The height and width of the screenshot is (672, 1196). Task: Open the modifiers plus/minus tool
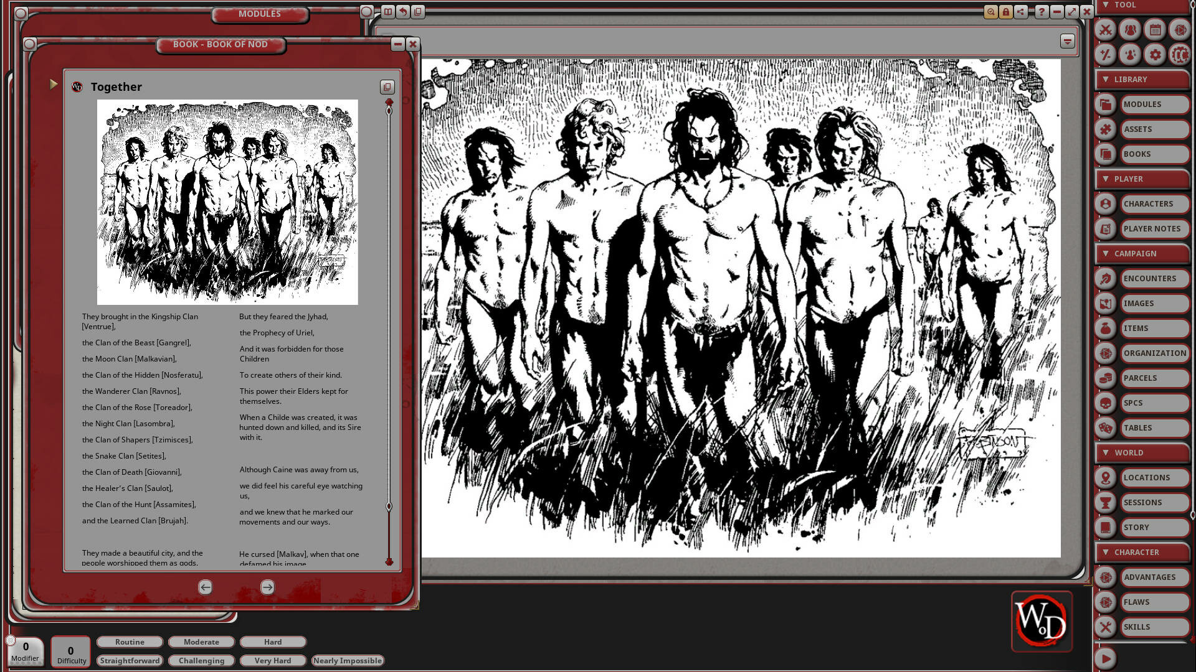(1106, 55)
